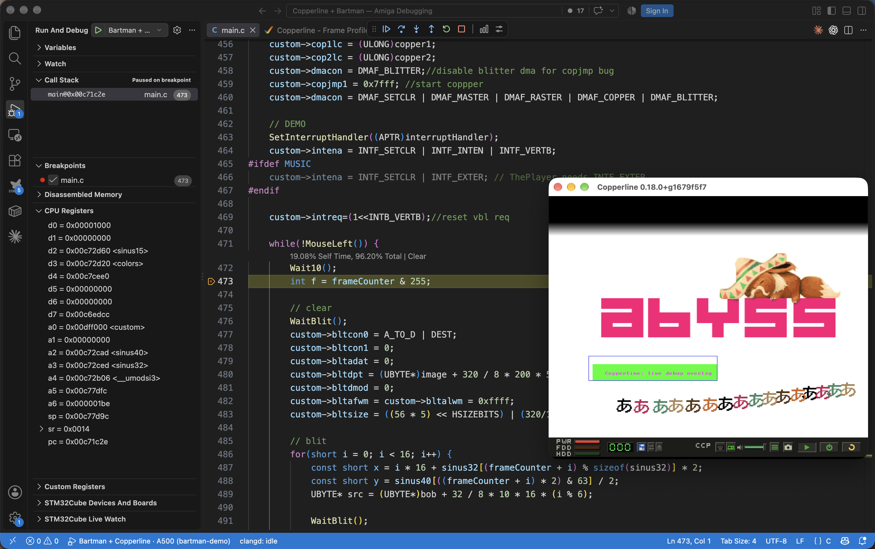Click the keyboard icon in Copperline status bar
875x549 pixels.
coord(720,447)
